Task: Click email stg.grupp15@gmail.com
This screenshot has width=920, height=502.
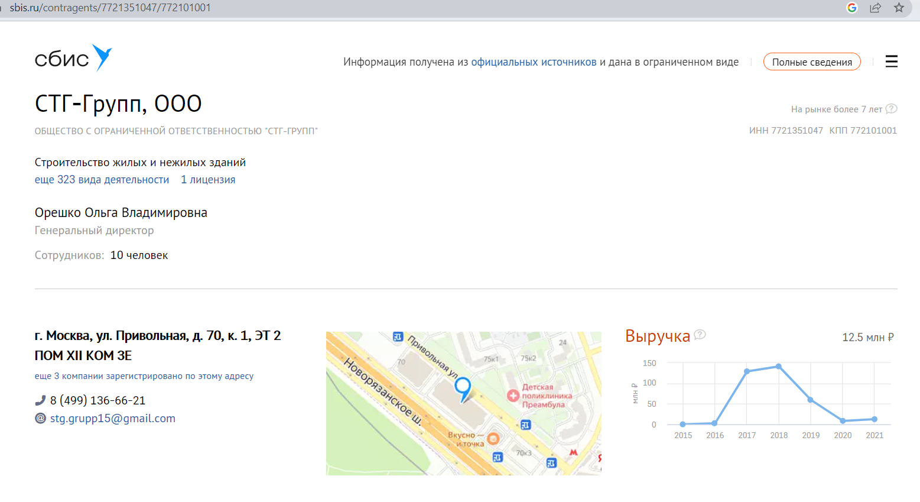Action: (x=112, y=419)
